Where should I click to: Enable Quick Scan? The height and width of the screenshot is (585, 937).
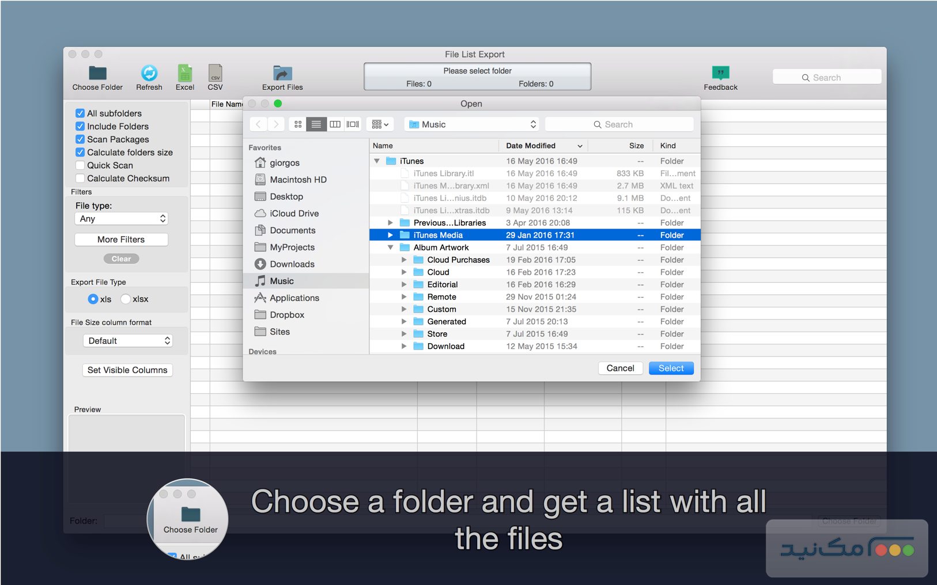80,165
